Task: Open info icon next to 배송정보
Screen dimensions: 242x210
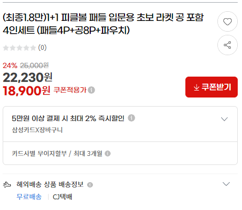Action: point(90,185)
